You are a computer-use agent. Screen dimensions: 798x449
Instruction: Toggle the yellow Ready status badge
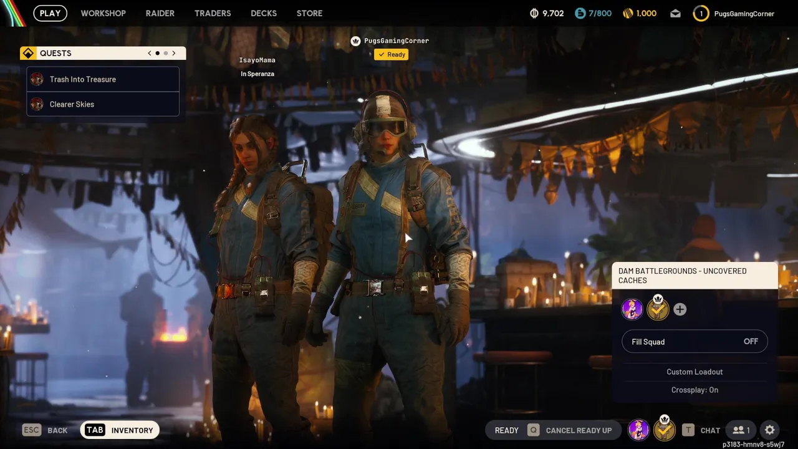click(x=392, y=54)
